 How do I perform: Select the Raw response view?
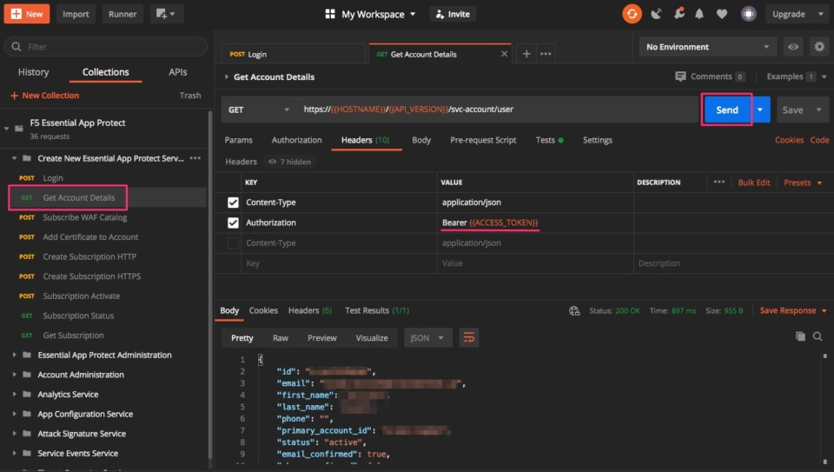[x=281, y=337]
